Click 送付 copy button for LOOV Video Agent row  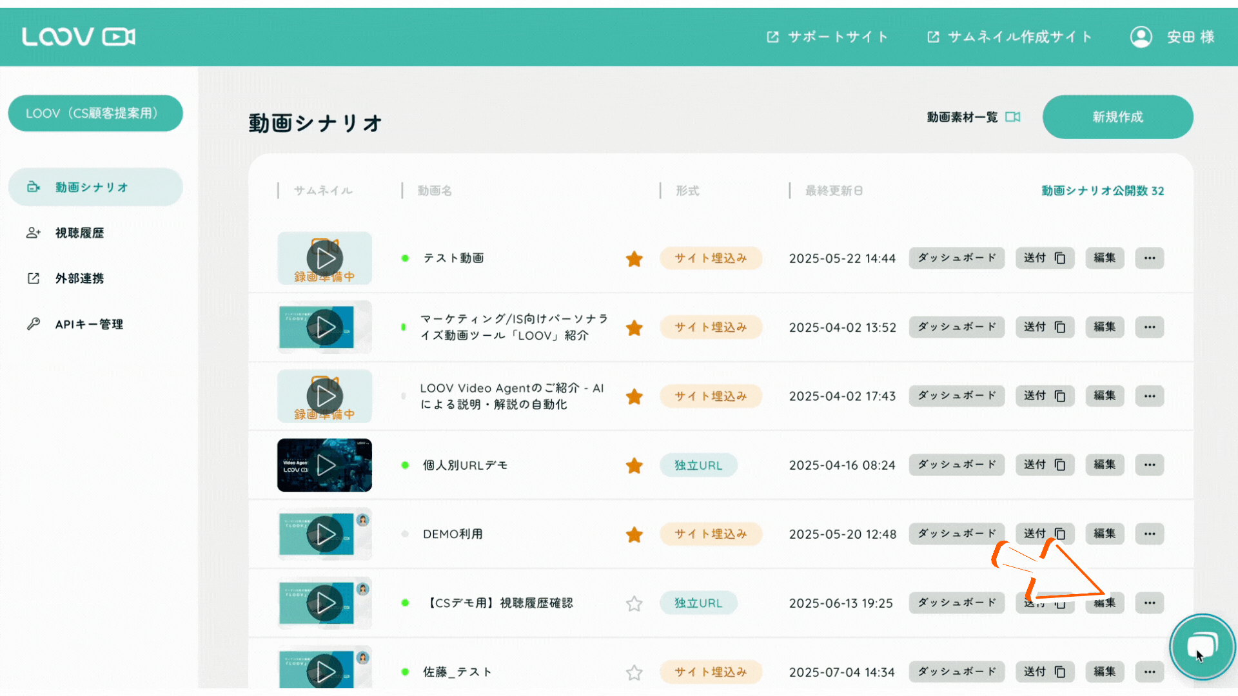click(1045, 396)
